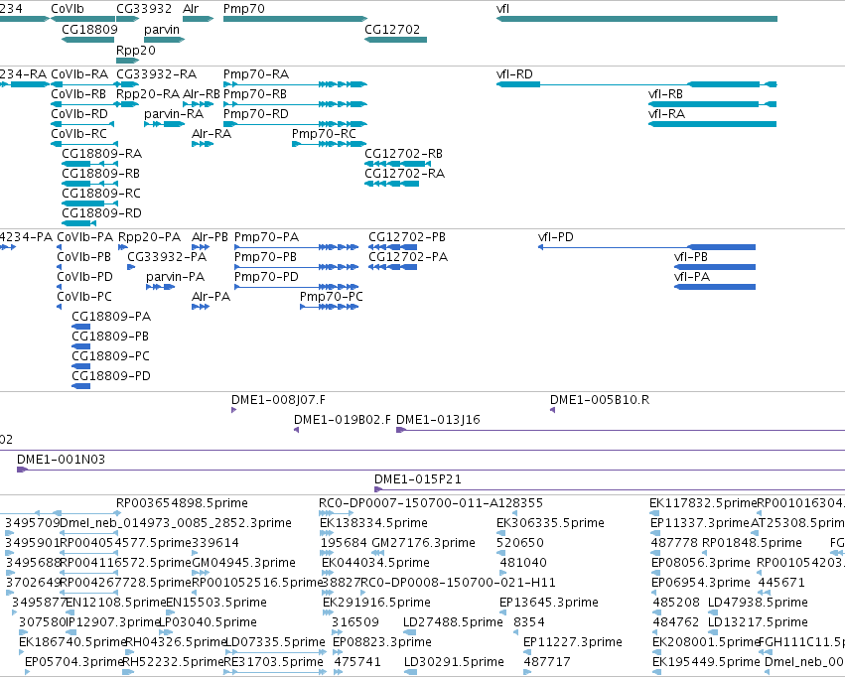845x677 pixels.
Task: Select BAC clone DME1-013J16
Action: 621,430
